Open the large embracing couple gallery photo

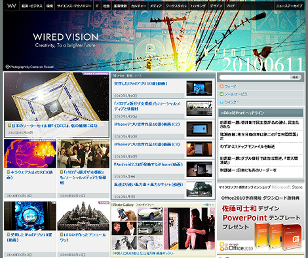pyautogui.click(x=189, y=229)
